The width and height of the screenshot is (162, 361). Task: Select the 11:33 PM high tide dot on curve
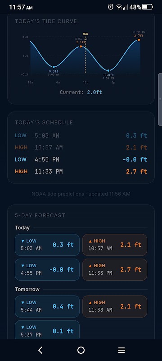point(139,40)
